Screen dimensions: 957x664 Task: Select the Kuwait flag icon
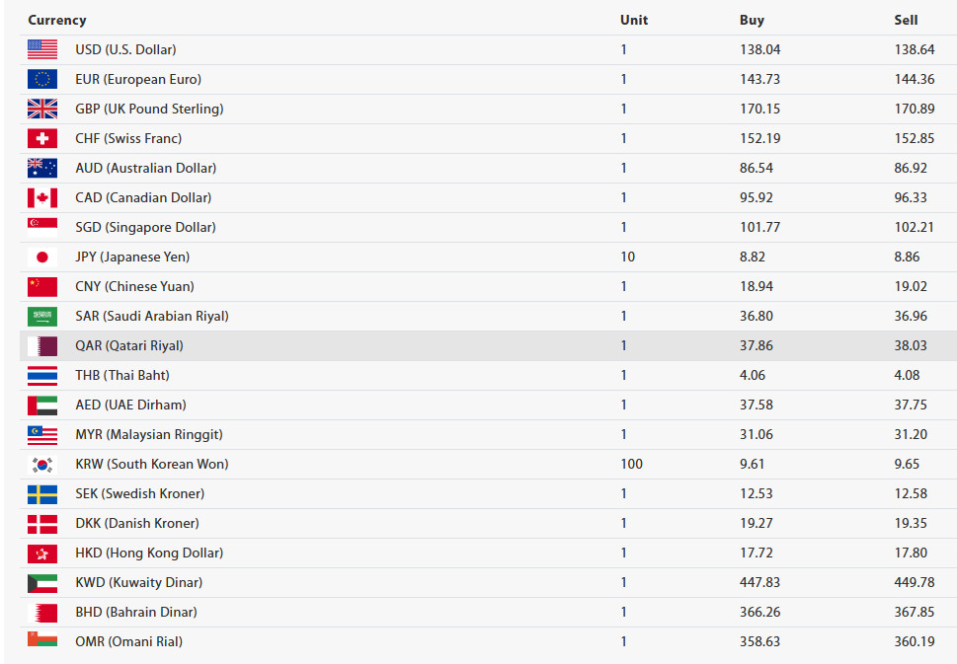(42, 582)
